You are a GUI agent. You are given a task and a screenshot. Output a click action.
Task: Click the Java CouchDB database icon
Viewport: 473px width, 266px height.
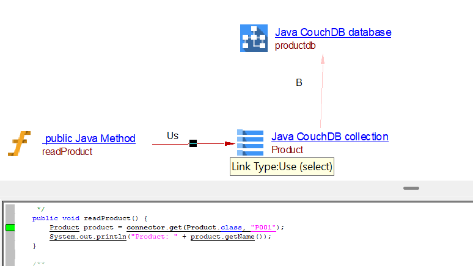point(254,38)
